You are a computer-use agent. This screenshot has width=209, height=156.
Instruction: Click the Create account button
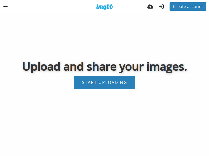tap(188, 6)
